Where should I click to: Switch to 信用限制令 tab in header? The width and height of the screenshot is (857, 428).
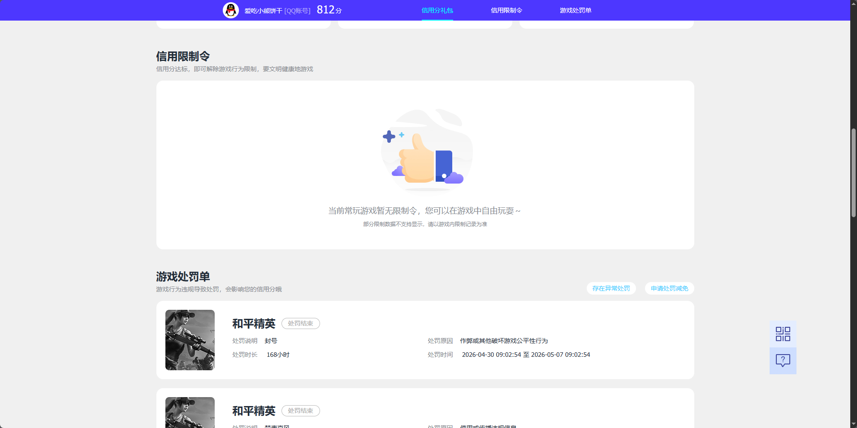click(506, 10)
